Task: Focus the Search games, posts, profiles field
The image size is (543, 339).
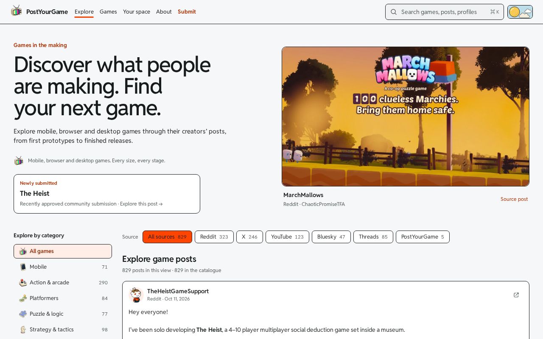Action: pos(445,12)
